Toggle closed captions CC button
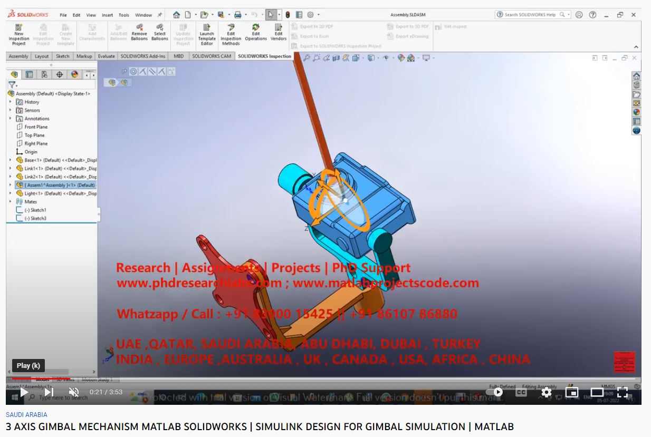 521,392
